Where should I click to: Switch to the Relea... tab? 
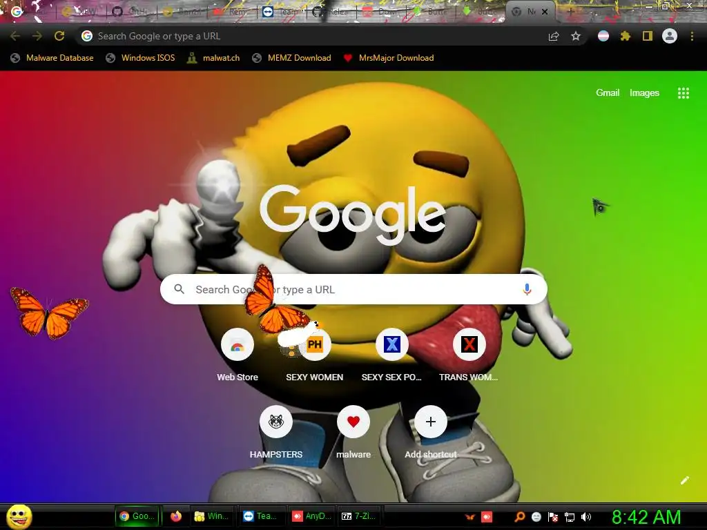[x=332, y=11]
